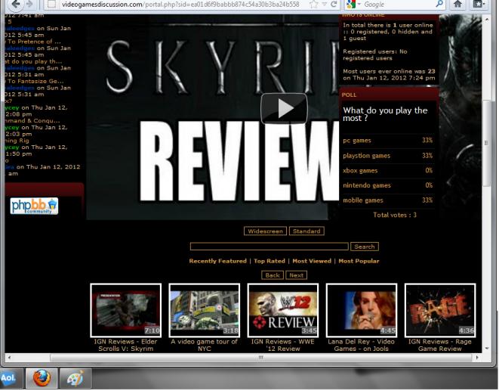Click the 'What do you play the most ?' question
The width and height of the screenshot is (499, 391).
[385, 114]
